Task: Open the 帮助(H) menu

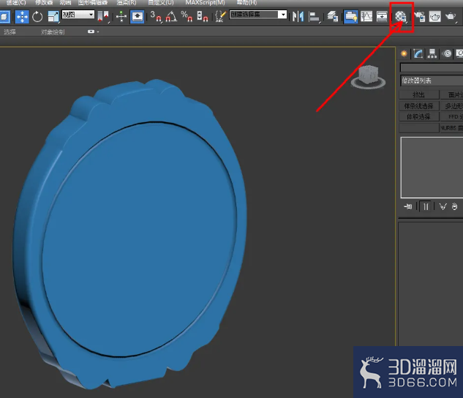Action: [246, 3]
